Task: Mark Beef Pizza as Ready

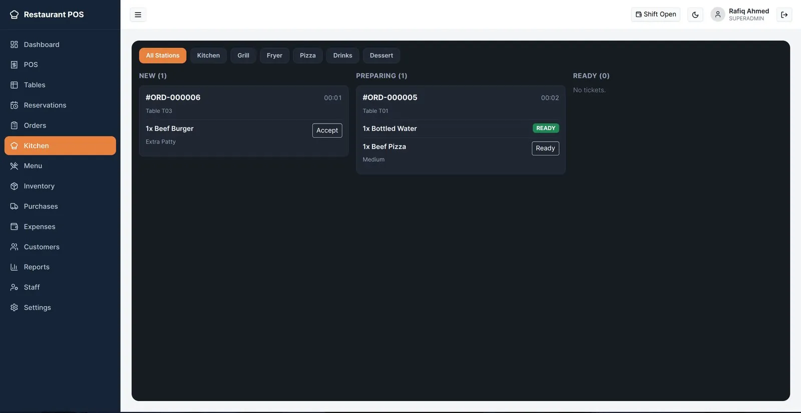Action: tap(545, 148)
